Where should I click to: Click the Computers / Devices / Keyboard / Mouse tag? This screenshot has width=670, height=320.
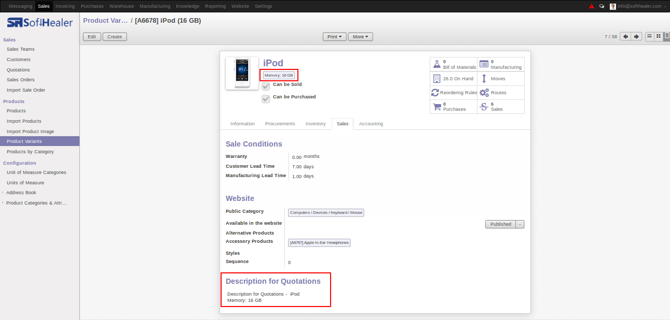click(326, 212)
